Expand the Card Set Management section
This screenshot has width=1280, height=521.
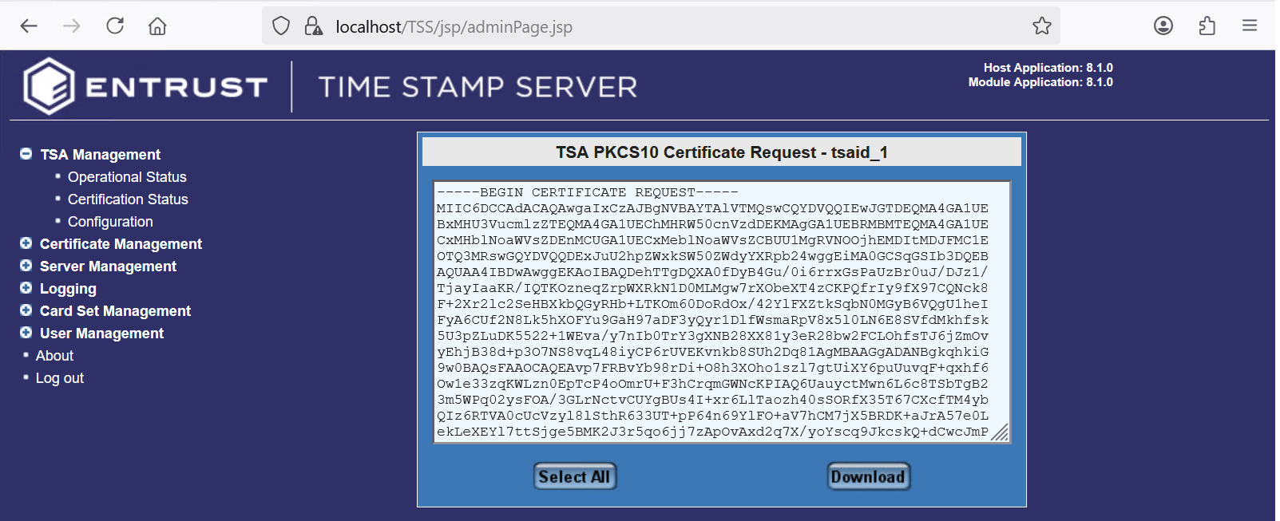(x=26, y=310)
